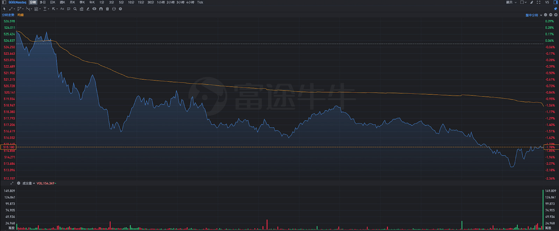The width and height of the screenshot is (559, 231).
Task: Click the reset zoom double-bar icon
Action: point(545,15)
